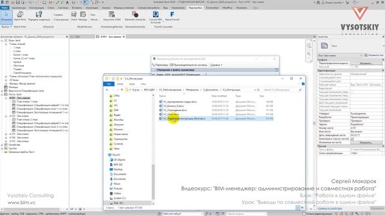Collapse the Планы этажей tree node

point(6,44)
